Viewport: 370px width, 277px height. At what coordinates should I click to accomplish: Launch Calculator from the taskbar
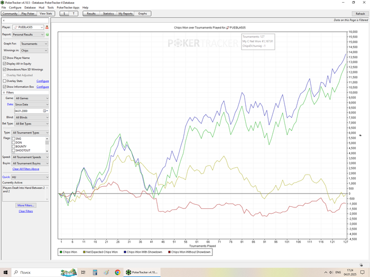coord(95,272)
